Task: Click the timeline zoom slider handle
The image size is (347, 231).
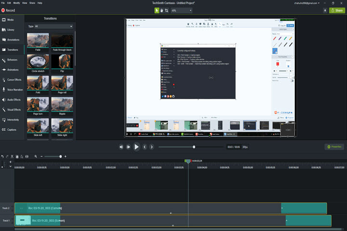Action: coord(60,156)
